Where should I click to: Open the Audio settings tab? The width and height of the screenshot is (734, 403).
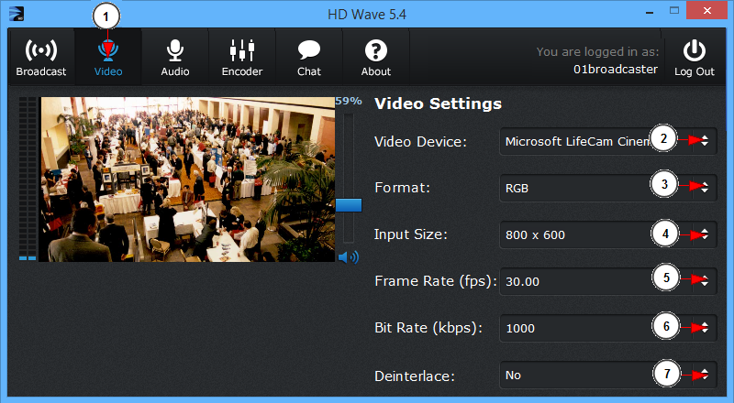pos(175,57)
